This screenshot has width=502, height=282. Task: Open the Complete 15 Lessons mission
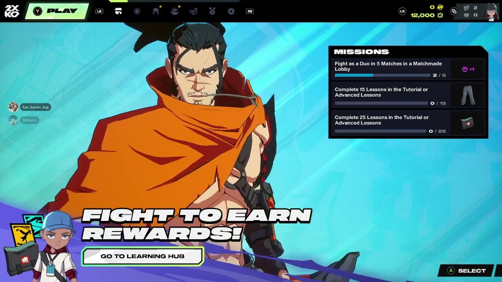[408, 95]
